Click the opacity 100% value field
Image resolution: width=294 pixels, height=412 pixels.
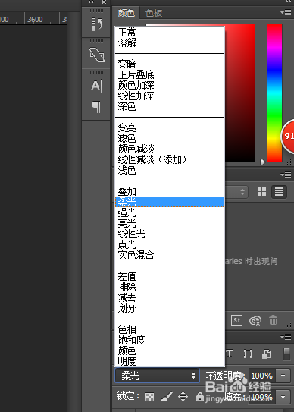click(261, 376)
